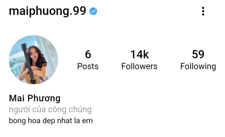Screen dimensions: 225x137
Task: Click the '.99' part of the username
Action: tap(77, 11)
